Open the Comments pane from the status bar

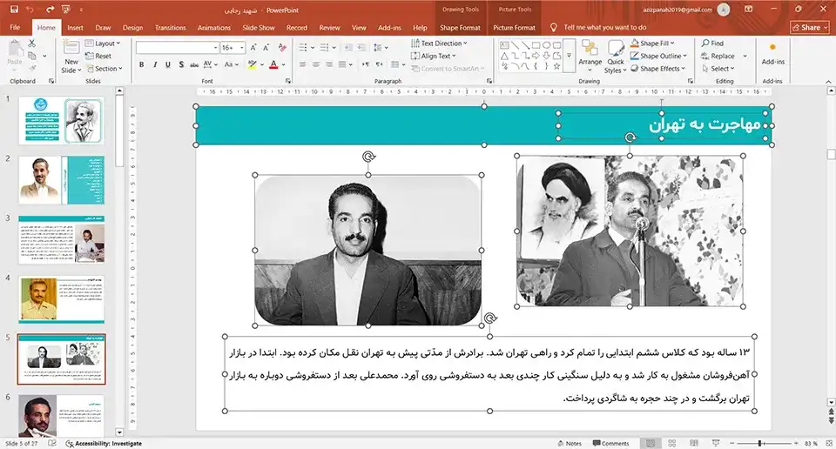pyautogui.click(x=611, y=443)
